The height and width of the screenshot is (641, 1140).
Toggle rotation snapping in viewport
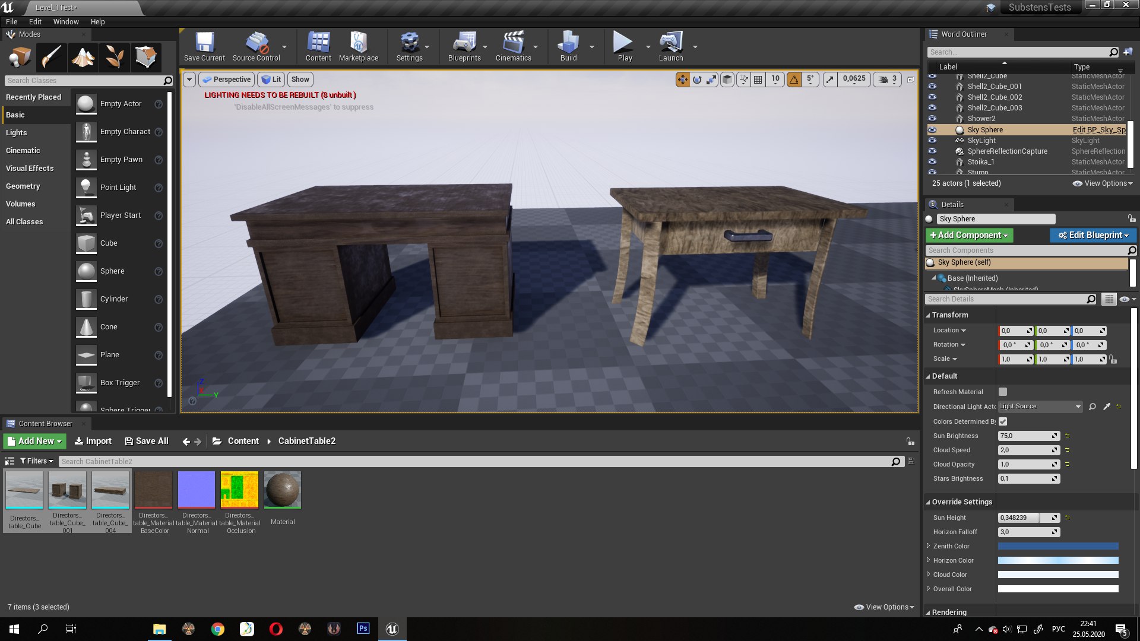(x=794, y=80)
